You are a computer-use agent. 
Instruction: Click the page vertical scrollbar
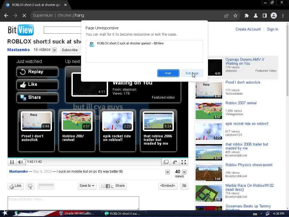point(287,61)
